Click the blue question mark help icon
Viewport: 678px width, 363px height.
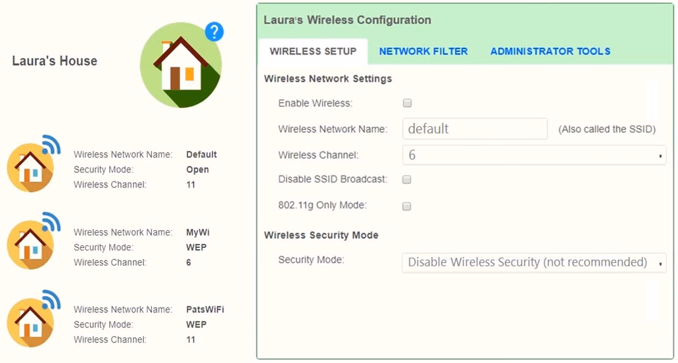214,32
